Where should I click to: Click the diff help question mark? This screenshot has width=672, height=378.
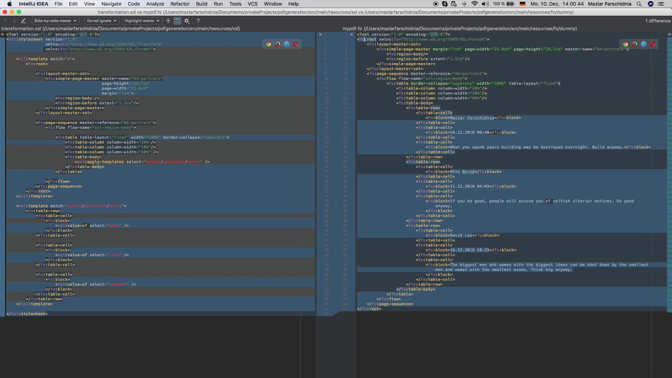pyautogui.click(x=198, y=21)
